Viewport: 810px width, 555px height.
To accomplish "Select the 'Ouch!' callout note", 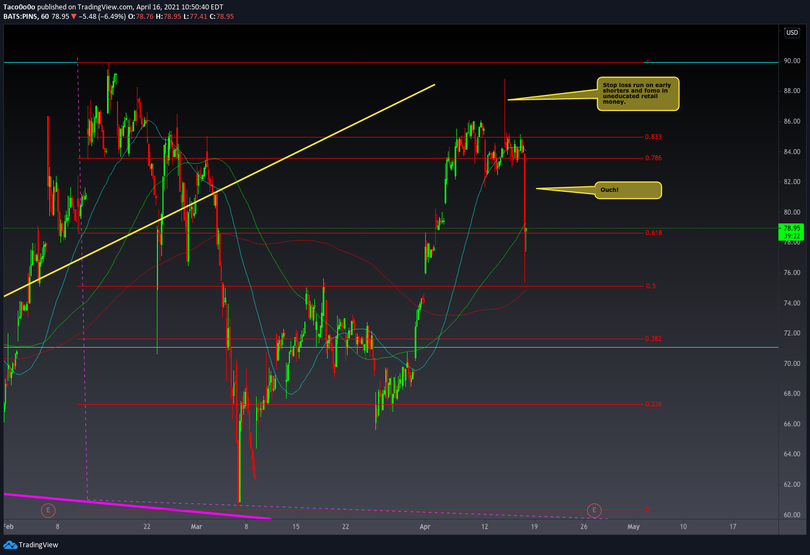I will (628, 190).
